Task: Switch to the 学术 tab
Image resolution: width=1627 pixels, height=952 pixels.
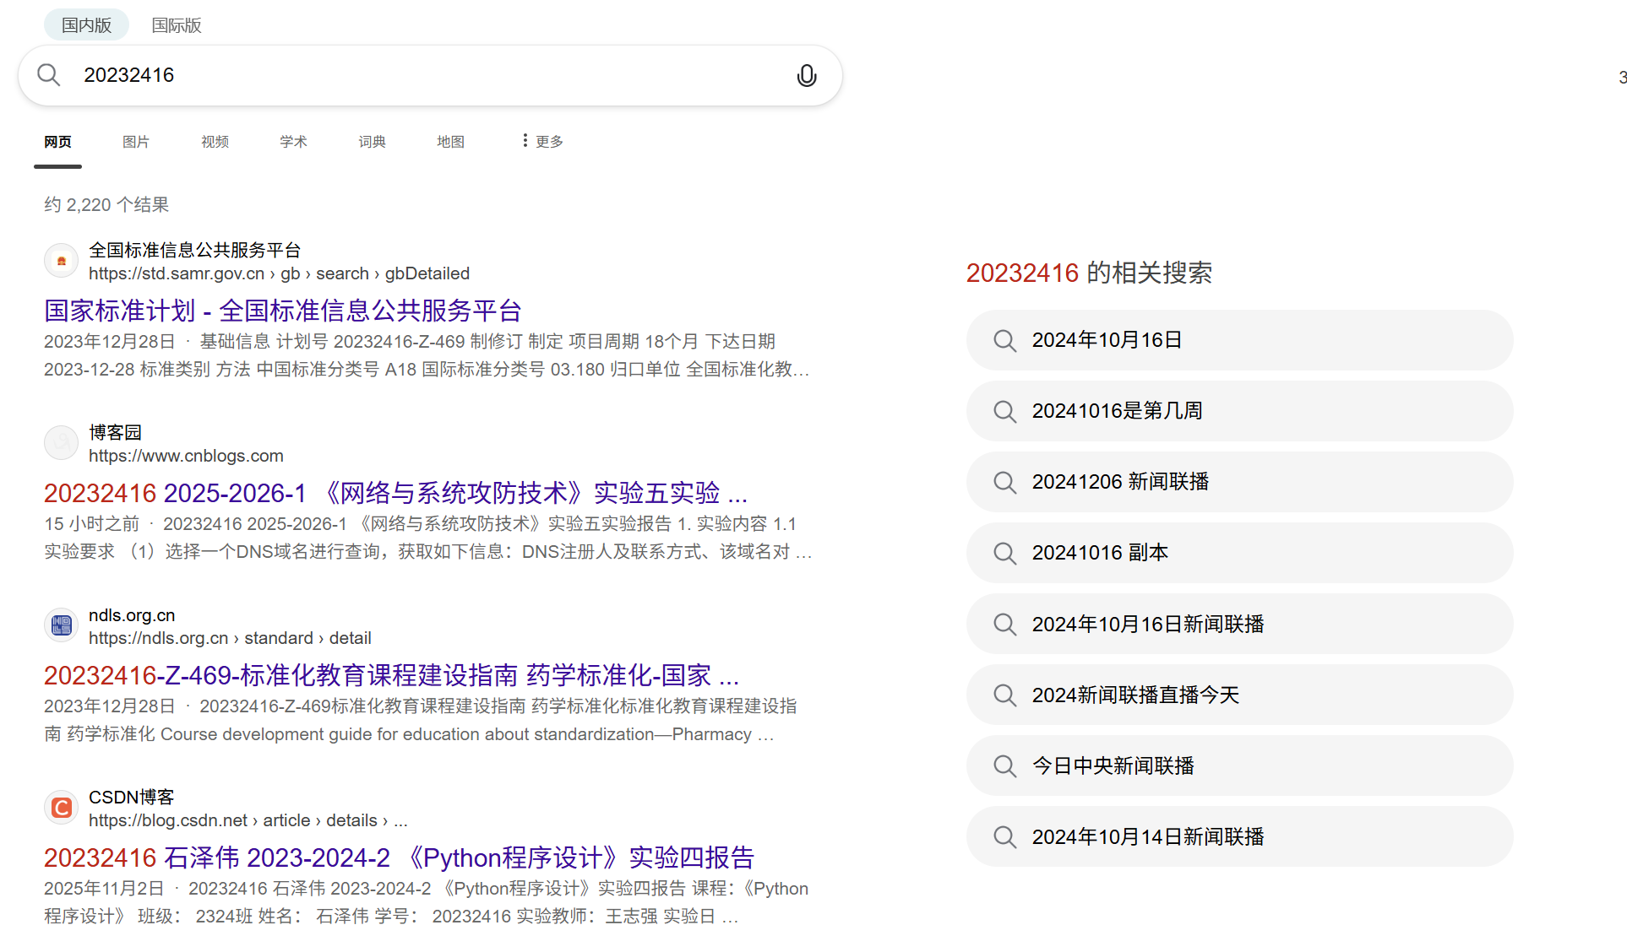Action: (x=293, y=142)
